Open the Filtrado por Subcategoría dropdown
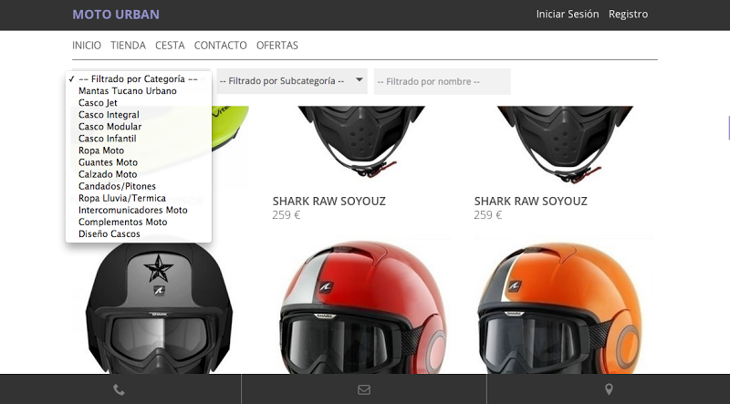Screen dimensions: 730x404 (x=292, y=81)
